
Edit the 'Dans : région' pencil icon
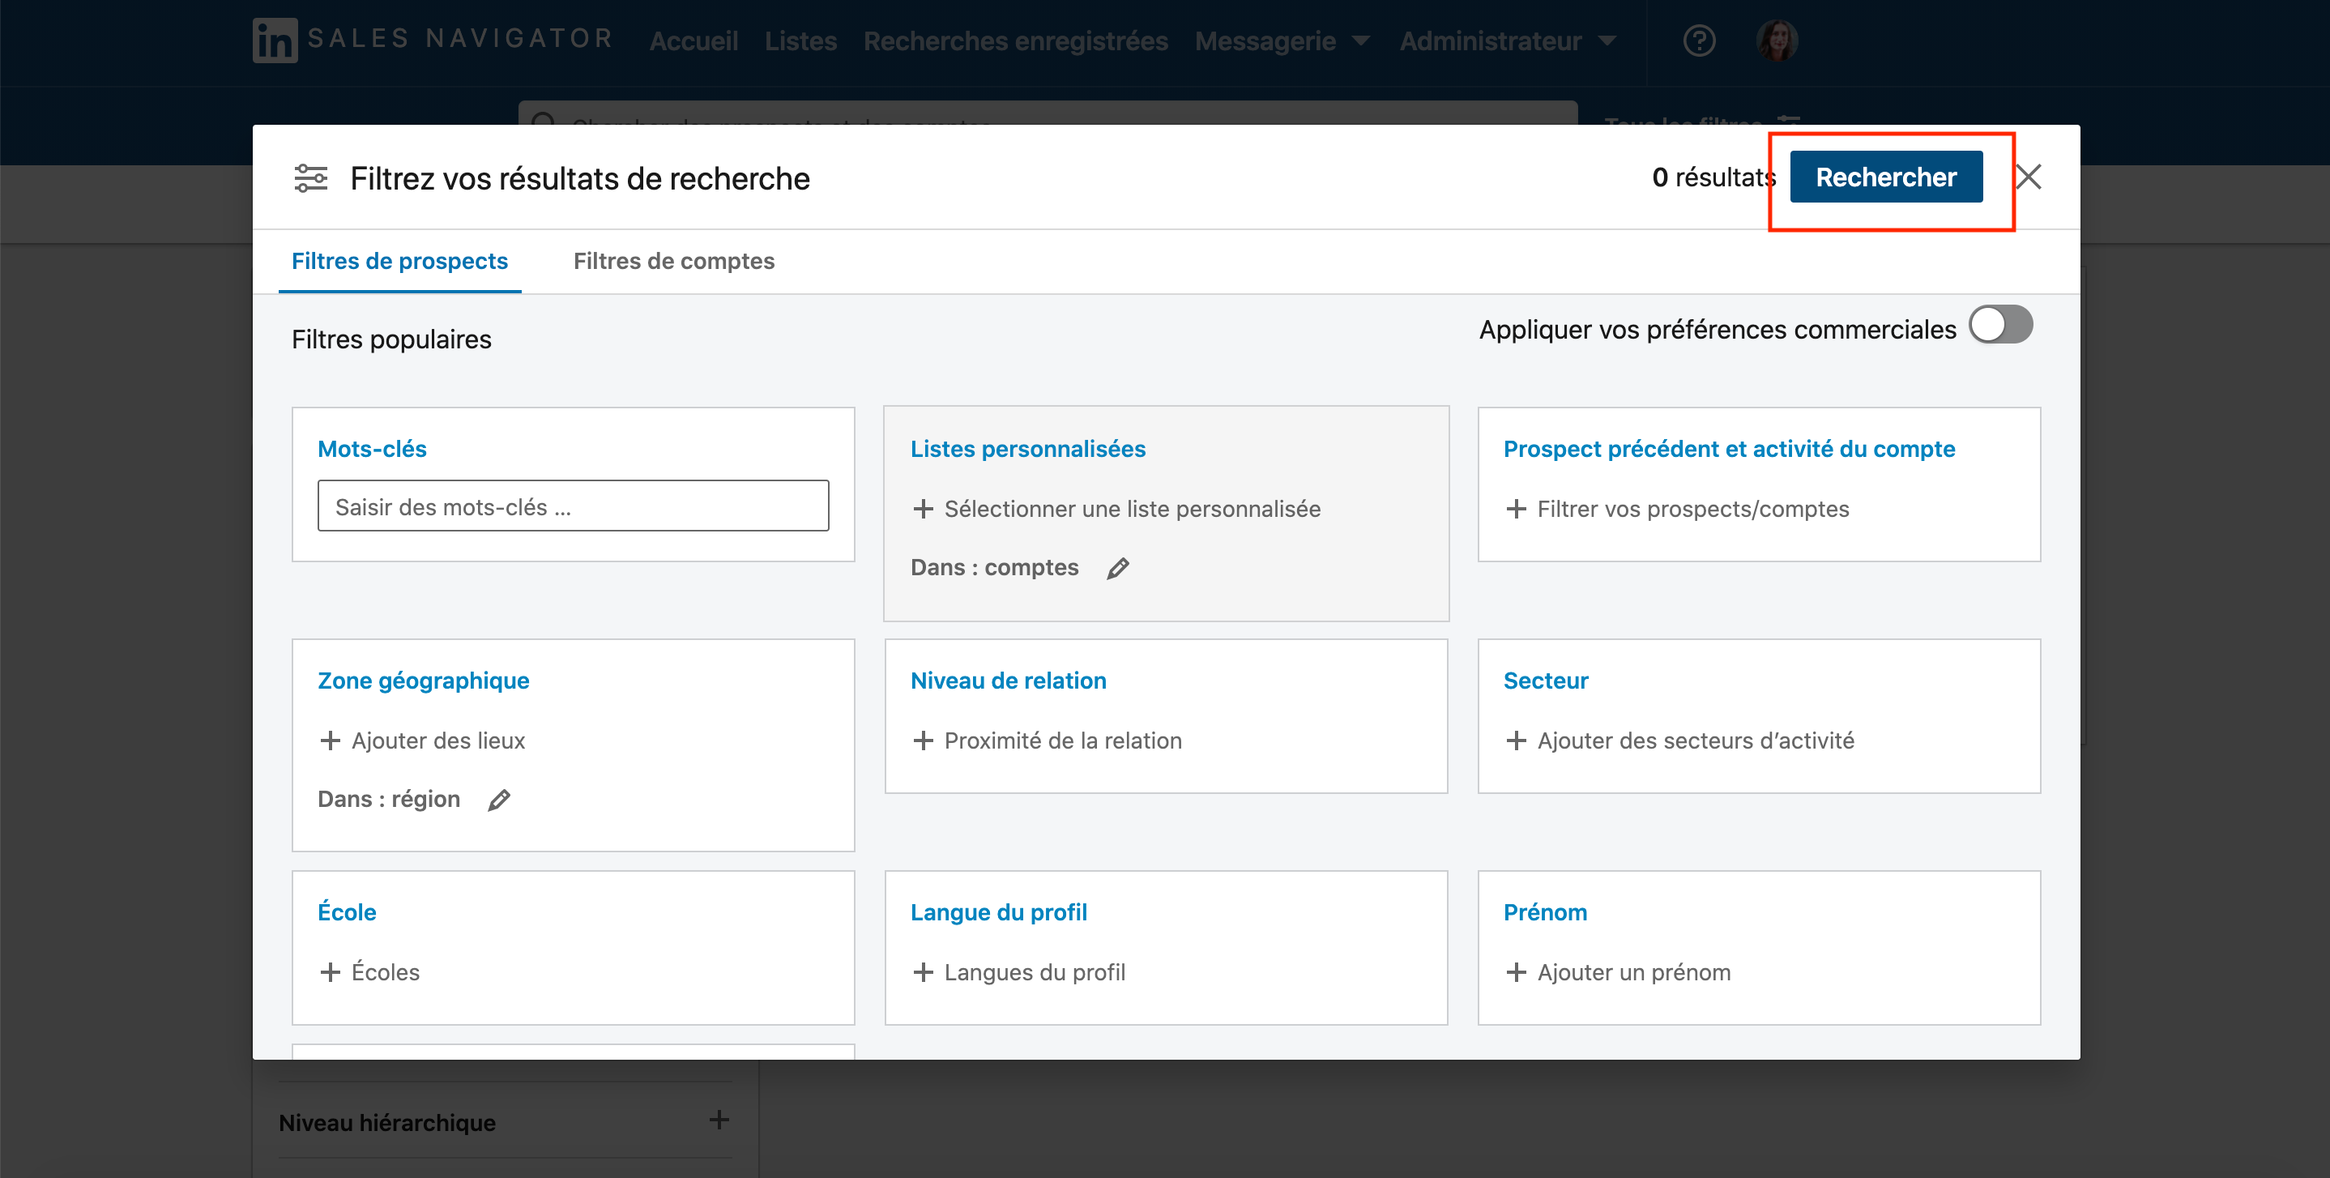tap(499, 800)
